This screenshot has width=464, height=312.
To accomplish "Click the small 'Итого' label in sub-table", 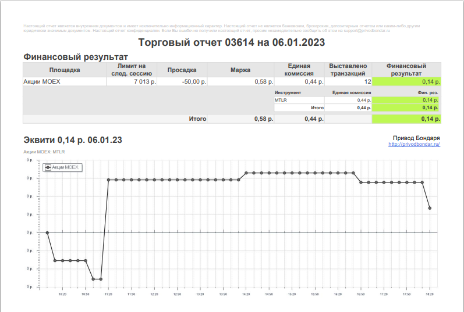I will click(x=317, y=108).
